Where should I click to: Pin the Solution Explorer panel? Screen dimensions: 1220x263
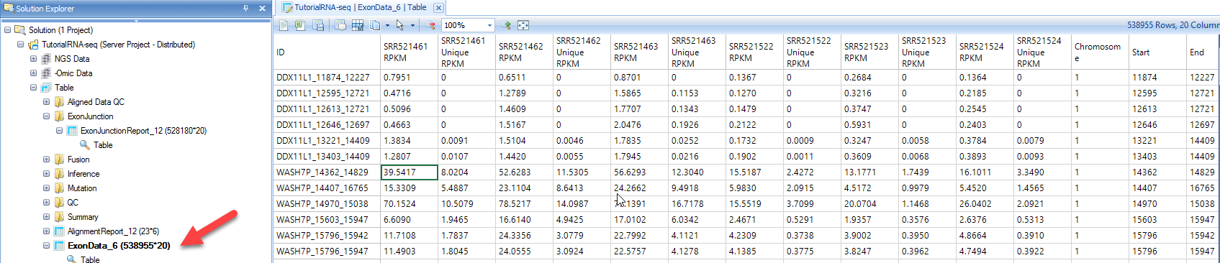246,8
